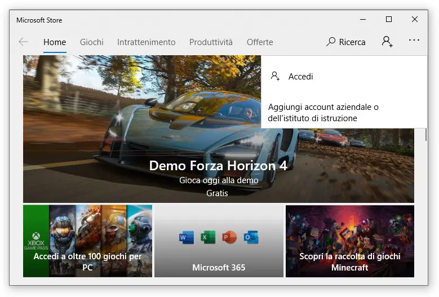Screen dimensions: 439x297
Task: Click the Excel icon in Microsoft 365 tile
Action: pos(208,237)
